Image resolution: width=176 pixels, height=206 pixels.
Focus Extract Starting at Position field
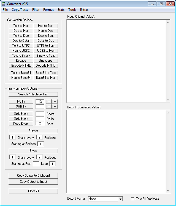tap(40, 144)
